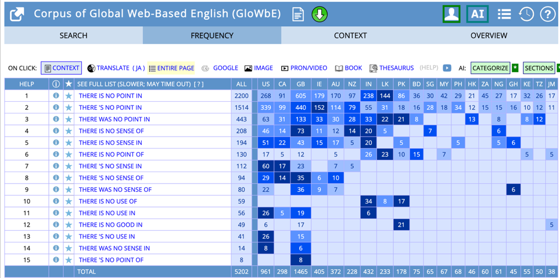Click the US column header

pyautogui.click(x=265, y=84)
